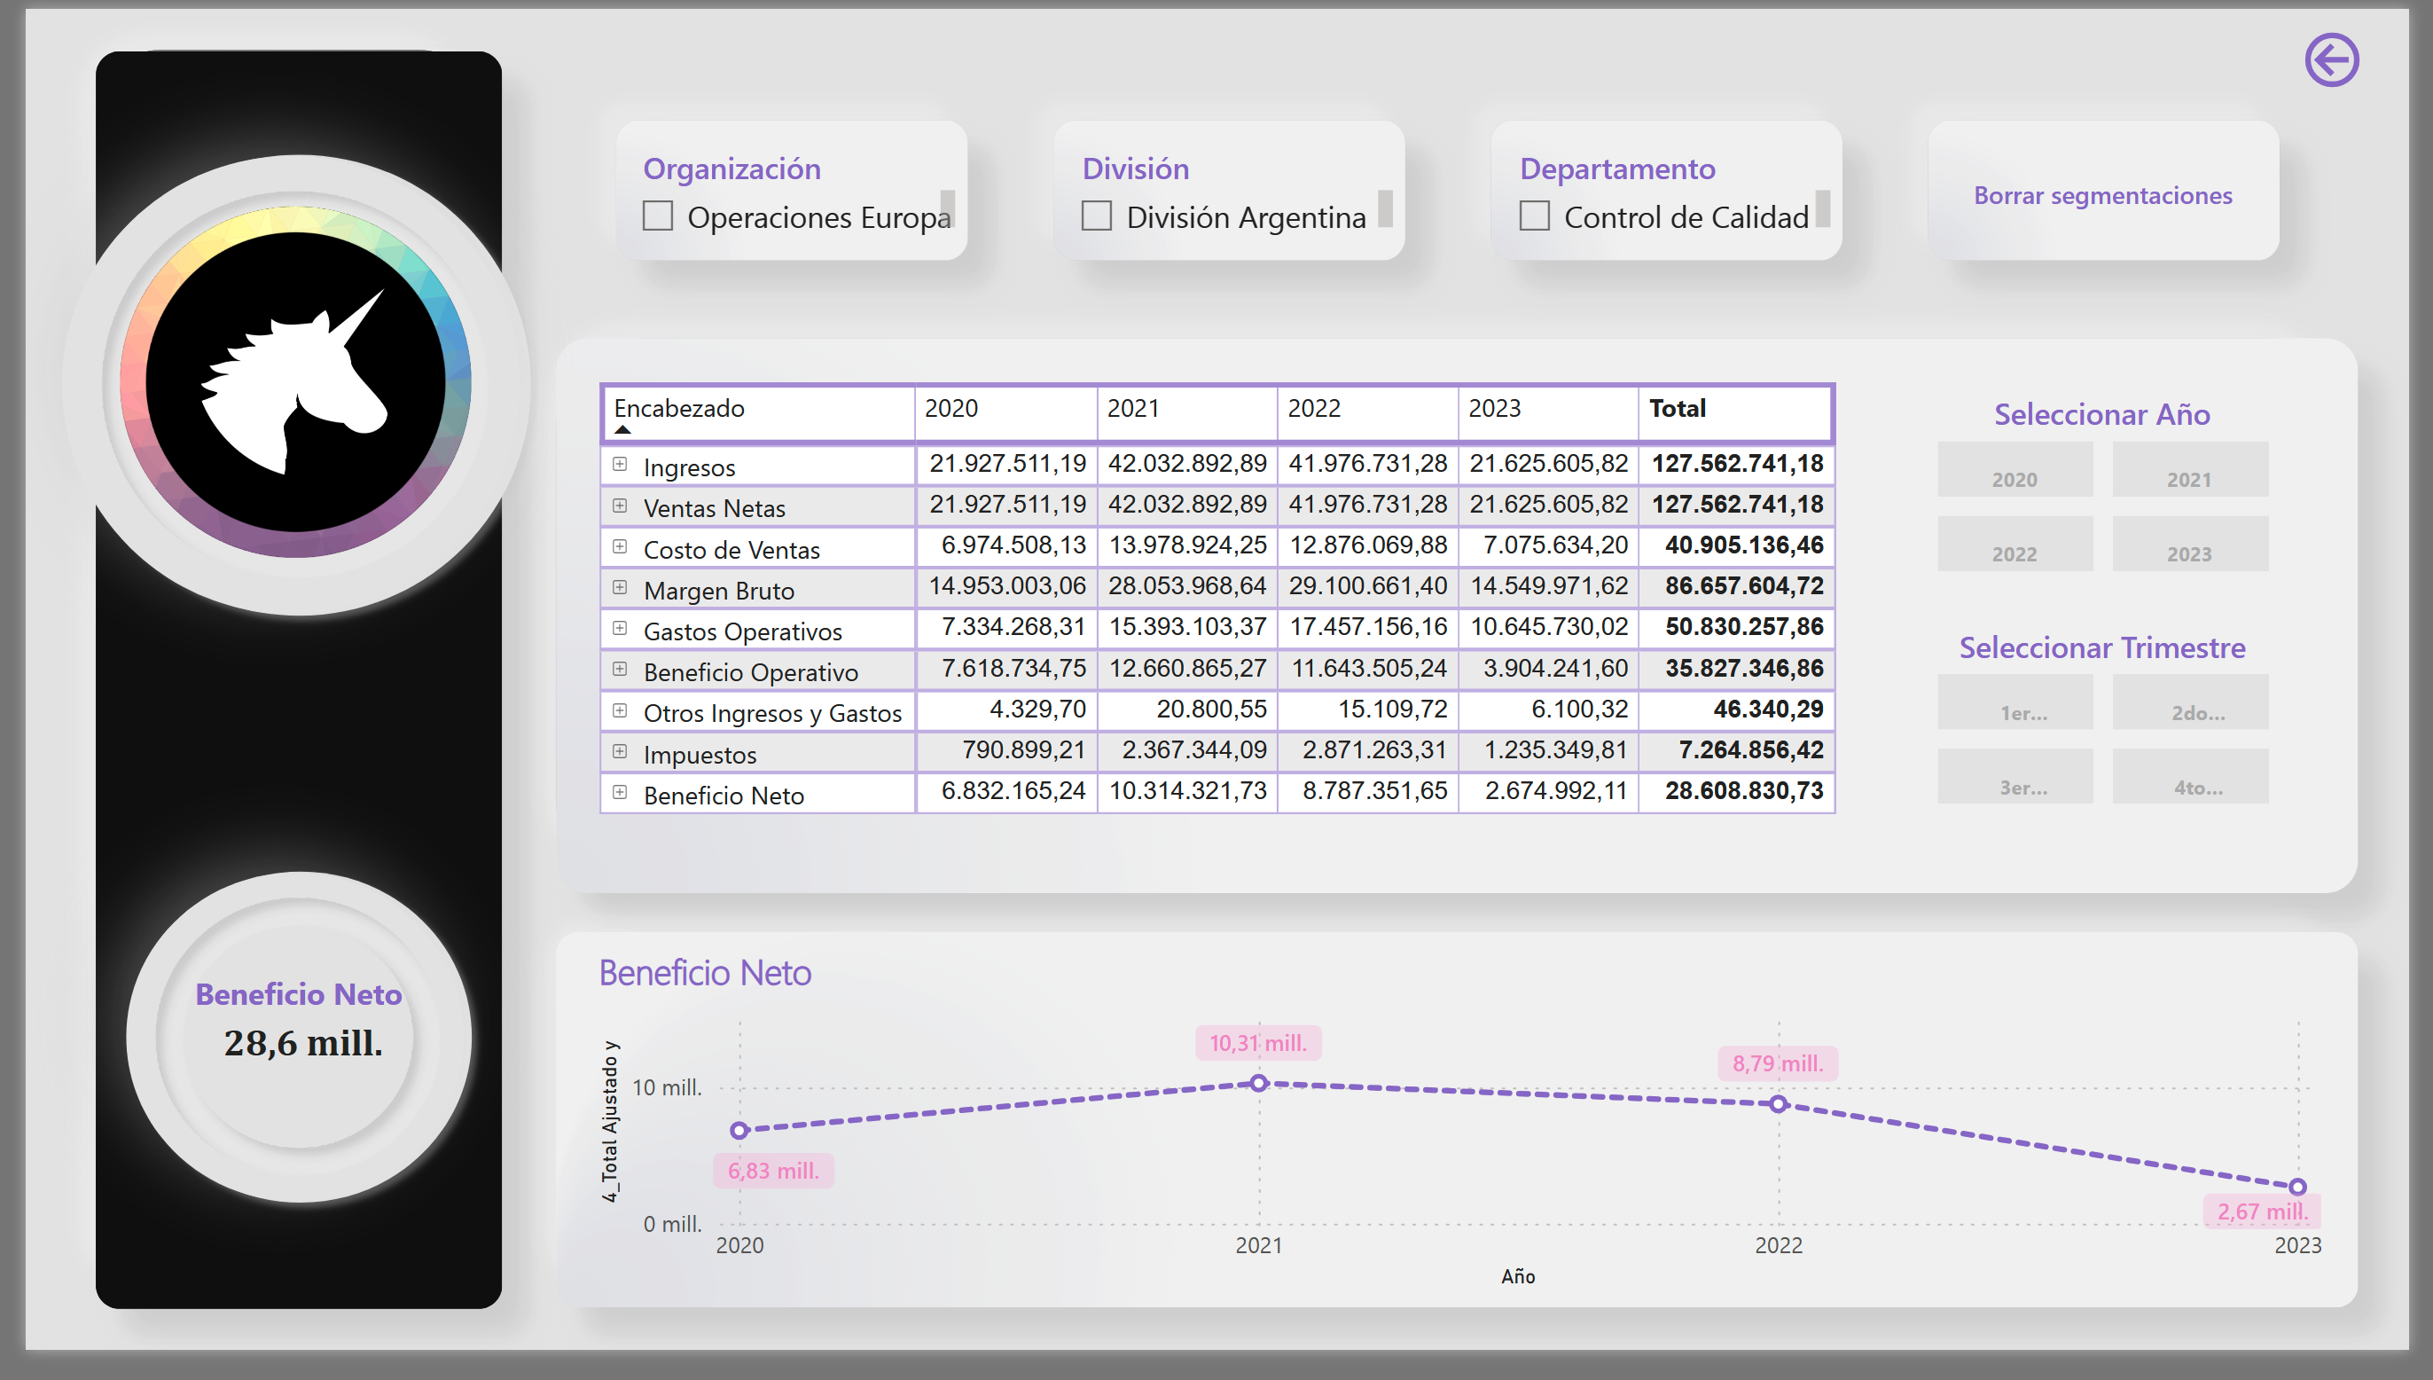Click the sort arrow under Encabezado
The width and height of the screenshot is (2433, 1380).
click(x=622, y=430)
